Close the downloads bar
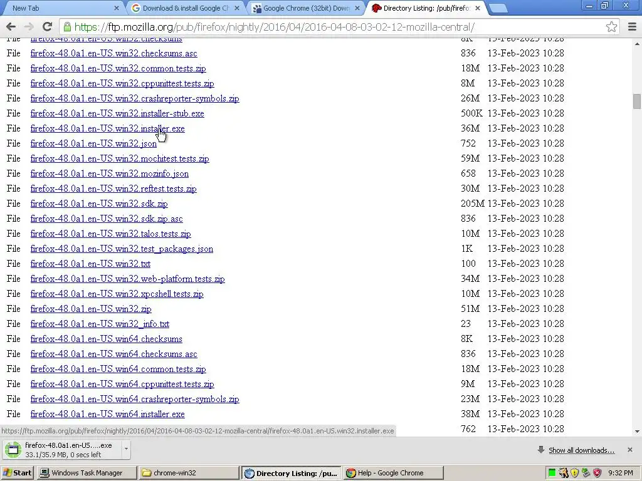This screenshot has width=642, height=481. pos(629,450)
